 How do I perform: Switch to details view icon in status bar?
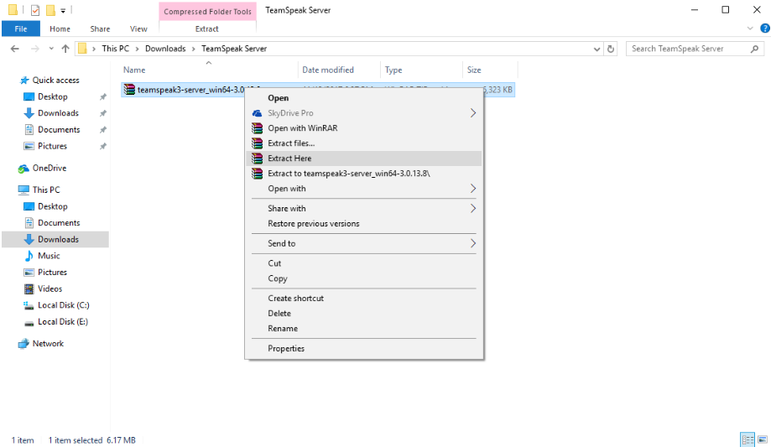point(748,439)
